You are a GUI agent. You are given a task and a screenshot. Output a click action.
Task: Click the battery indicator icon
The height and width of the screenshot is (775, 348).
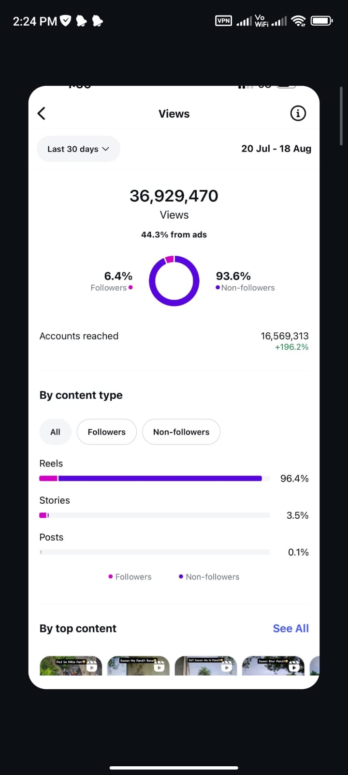tap(321, 20)
